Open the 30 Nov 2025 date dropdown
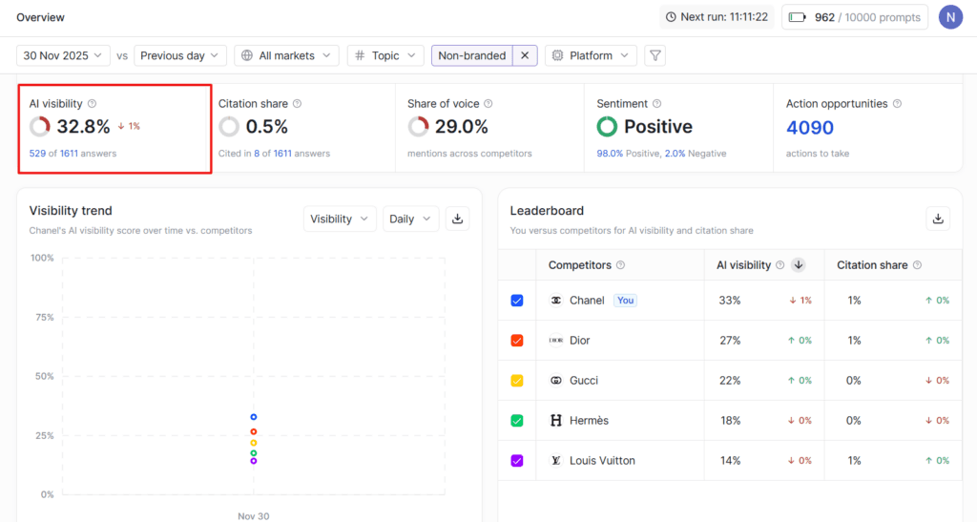This screenshot has height=522, width=977. [63, 55]
